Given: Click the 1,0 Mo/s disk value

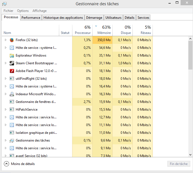Looking at the screenshot, I should (124, 63).
